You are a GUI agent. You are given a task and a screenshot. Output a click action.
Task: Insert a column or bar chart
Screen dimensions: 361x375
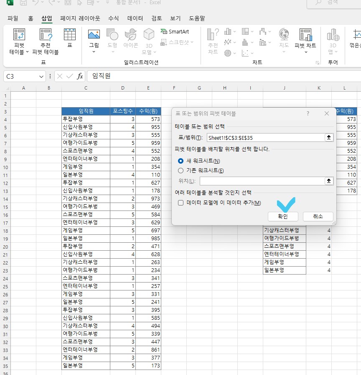coord(228,31)
